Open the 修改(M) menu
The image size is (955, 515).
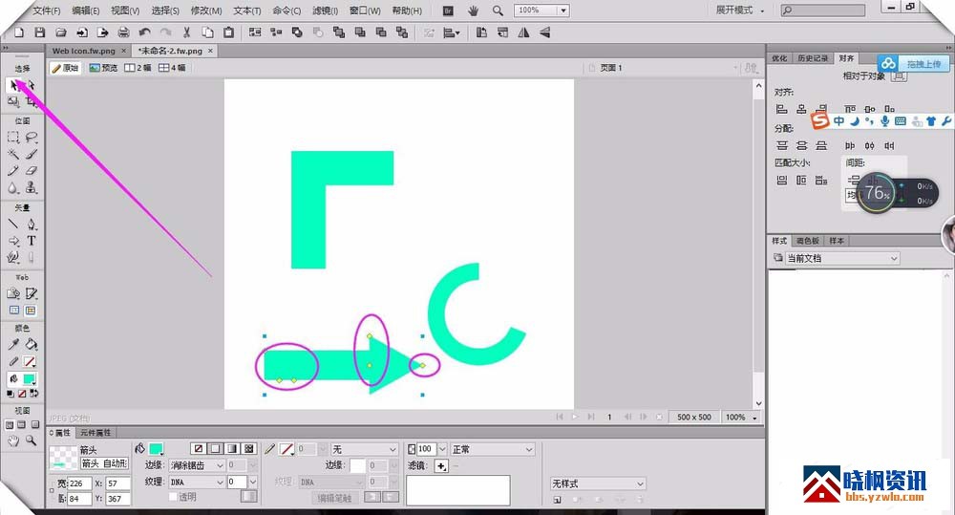[x=206, y=11]
